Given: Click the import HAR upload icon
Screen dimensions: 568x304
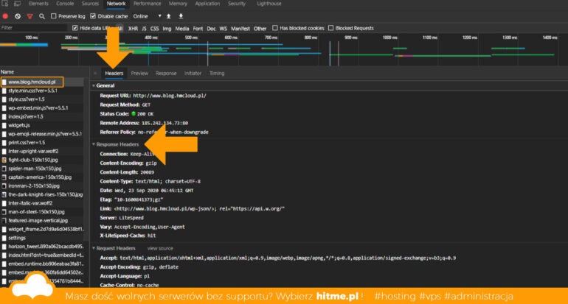Looking at the screenshot, I should [x=168, y=16].
